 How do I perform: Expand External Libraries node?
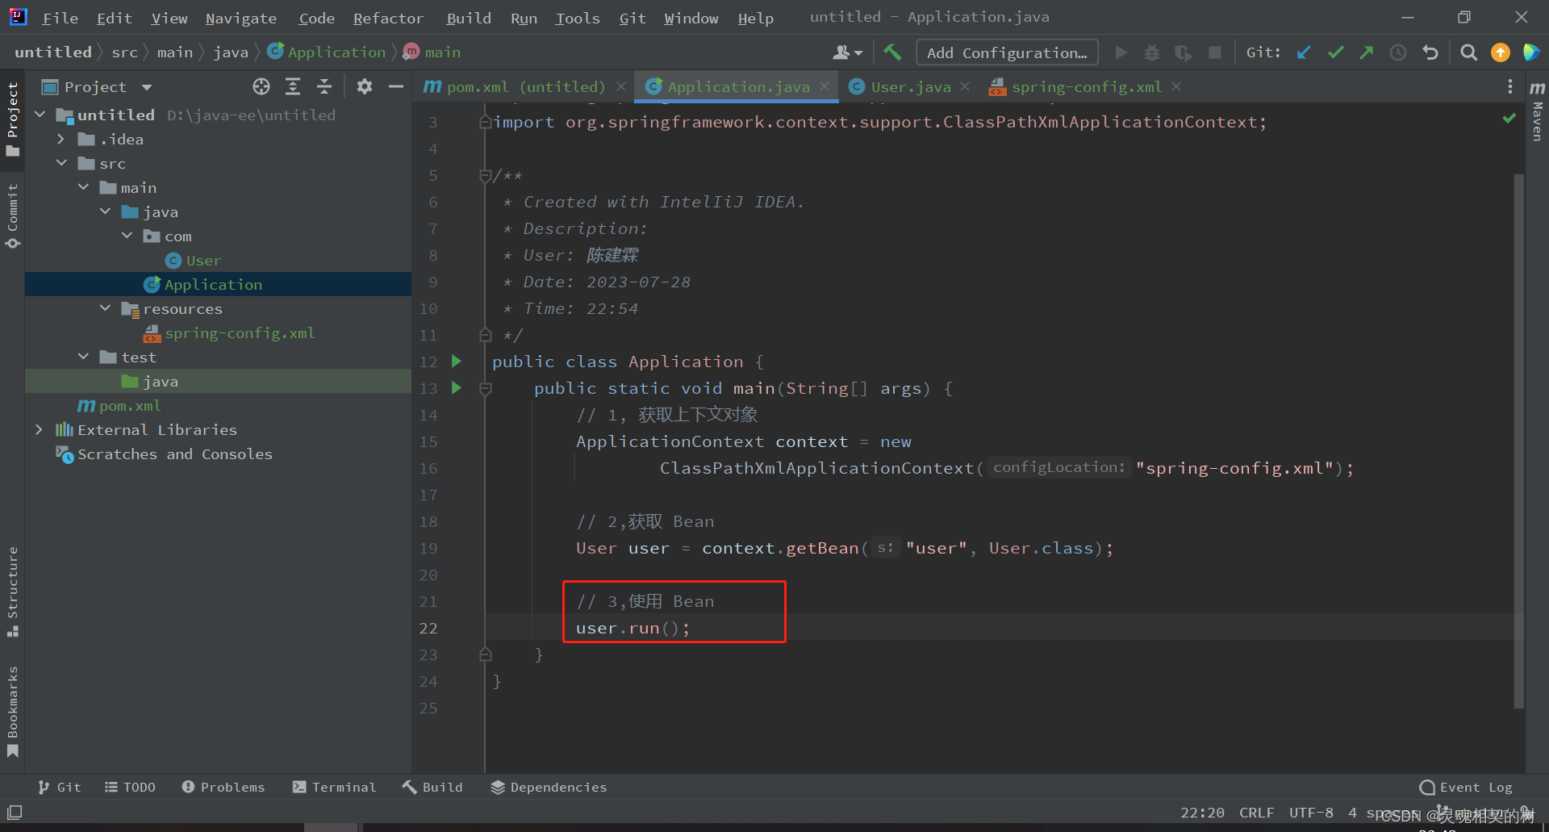(x=40, y=429)
